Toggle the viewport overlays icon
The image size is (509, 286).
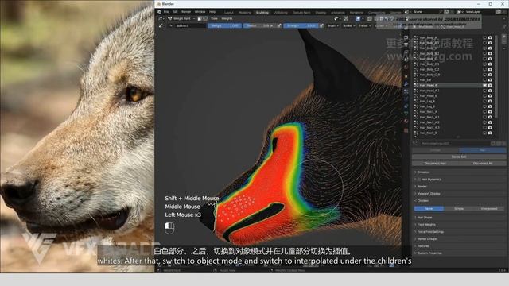pos(358,19)
